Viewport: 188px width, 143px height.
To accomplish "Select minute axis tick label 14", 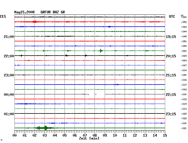I will click(x=155, y=135).
